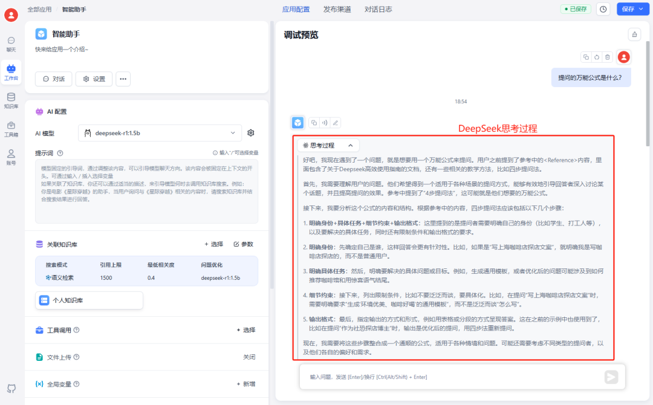Screen dimensions: 653x405
Task: Click the 18:54 timestamp
Action: pyautogui.click(x=461, y=101)
